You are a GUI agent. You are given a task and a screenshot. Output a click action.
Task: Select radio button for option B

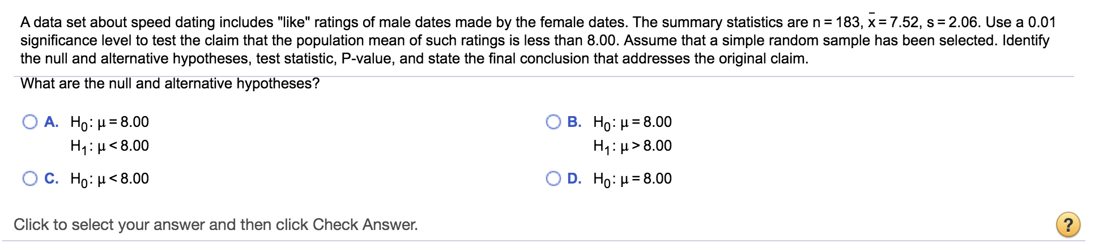pyautogui.click(x=553, y=122)
